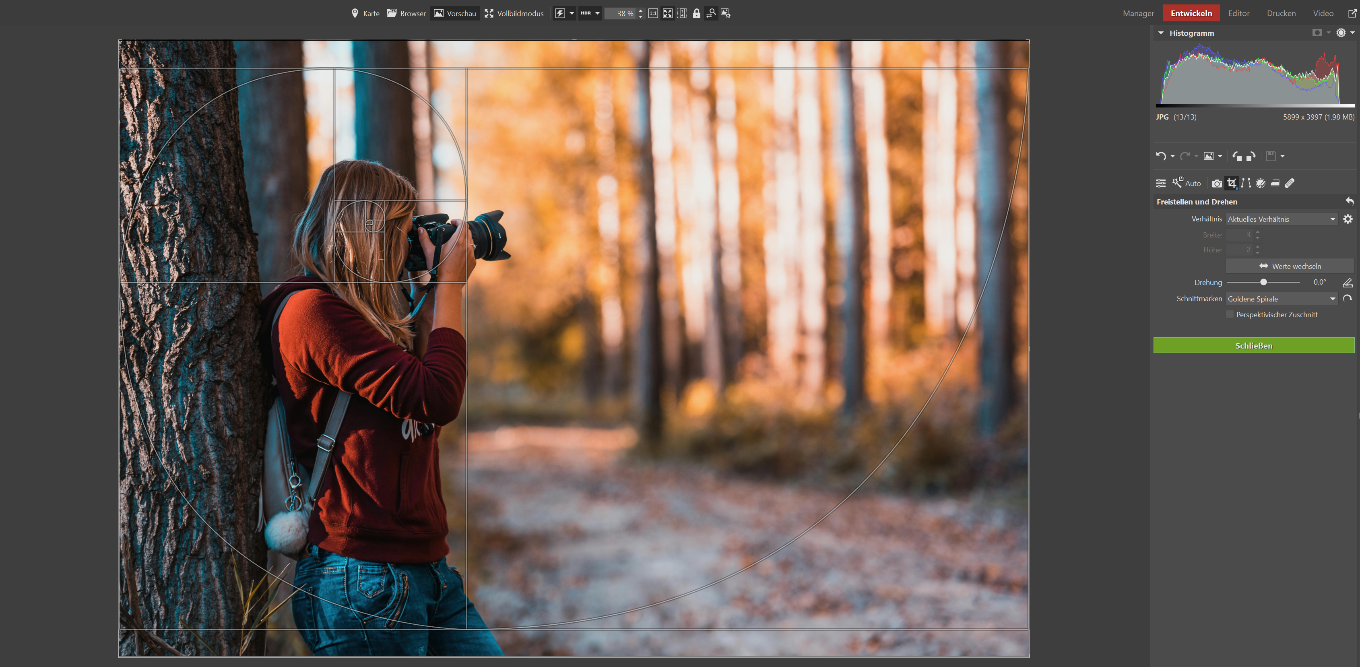The image size is (1360, 667).
Task: Rotate image left with rotate icon
Action: [x=1236, y=156]
